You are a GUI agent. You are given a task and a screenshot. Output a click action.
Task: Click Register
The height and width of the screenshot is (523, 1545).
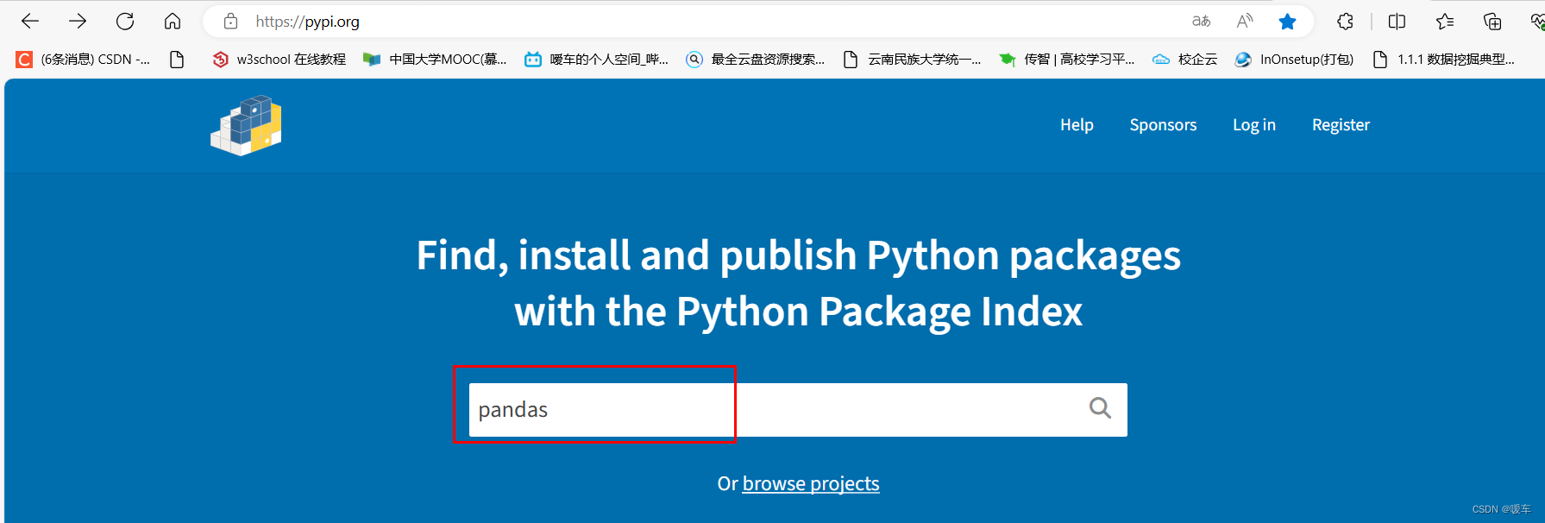click(x=1341, y=125)
